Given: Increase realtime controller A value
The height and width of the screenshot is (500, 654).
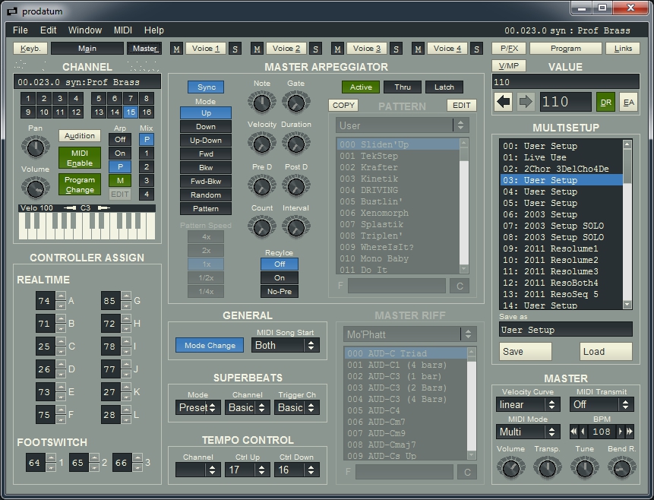Looking at the screenshot, I should [61, 296].
